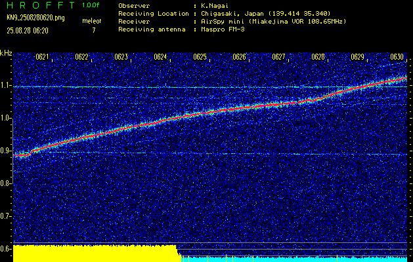
Task: Click the 0621 time label
Action: (x=42, y=57)
